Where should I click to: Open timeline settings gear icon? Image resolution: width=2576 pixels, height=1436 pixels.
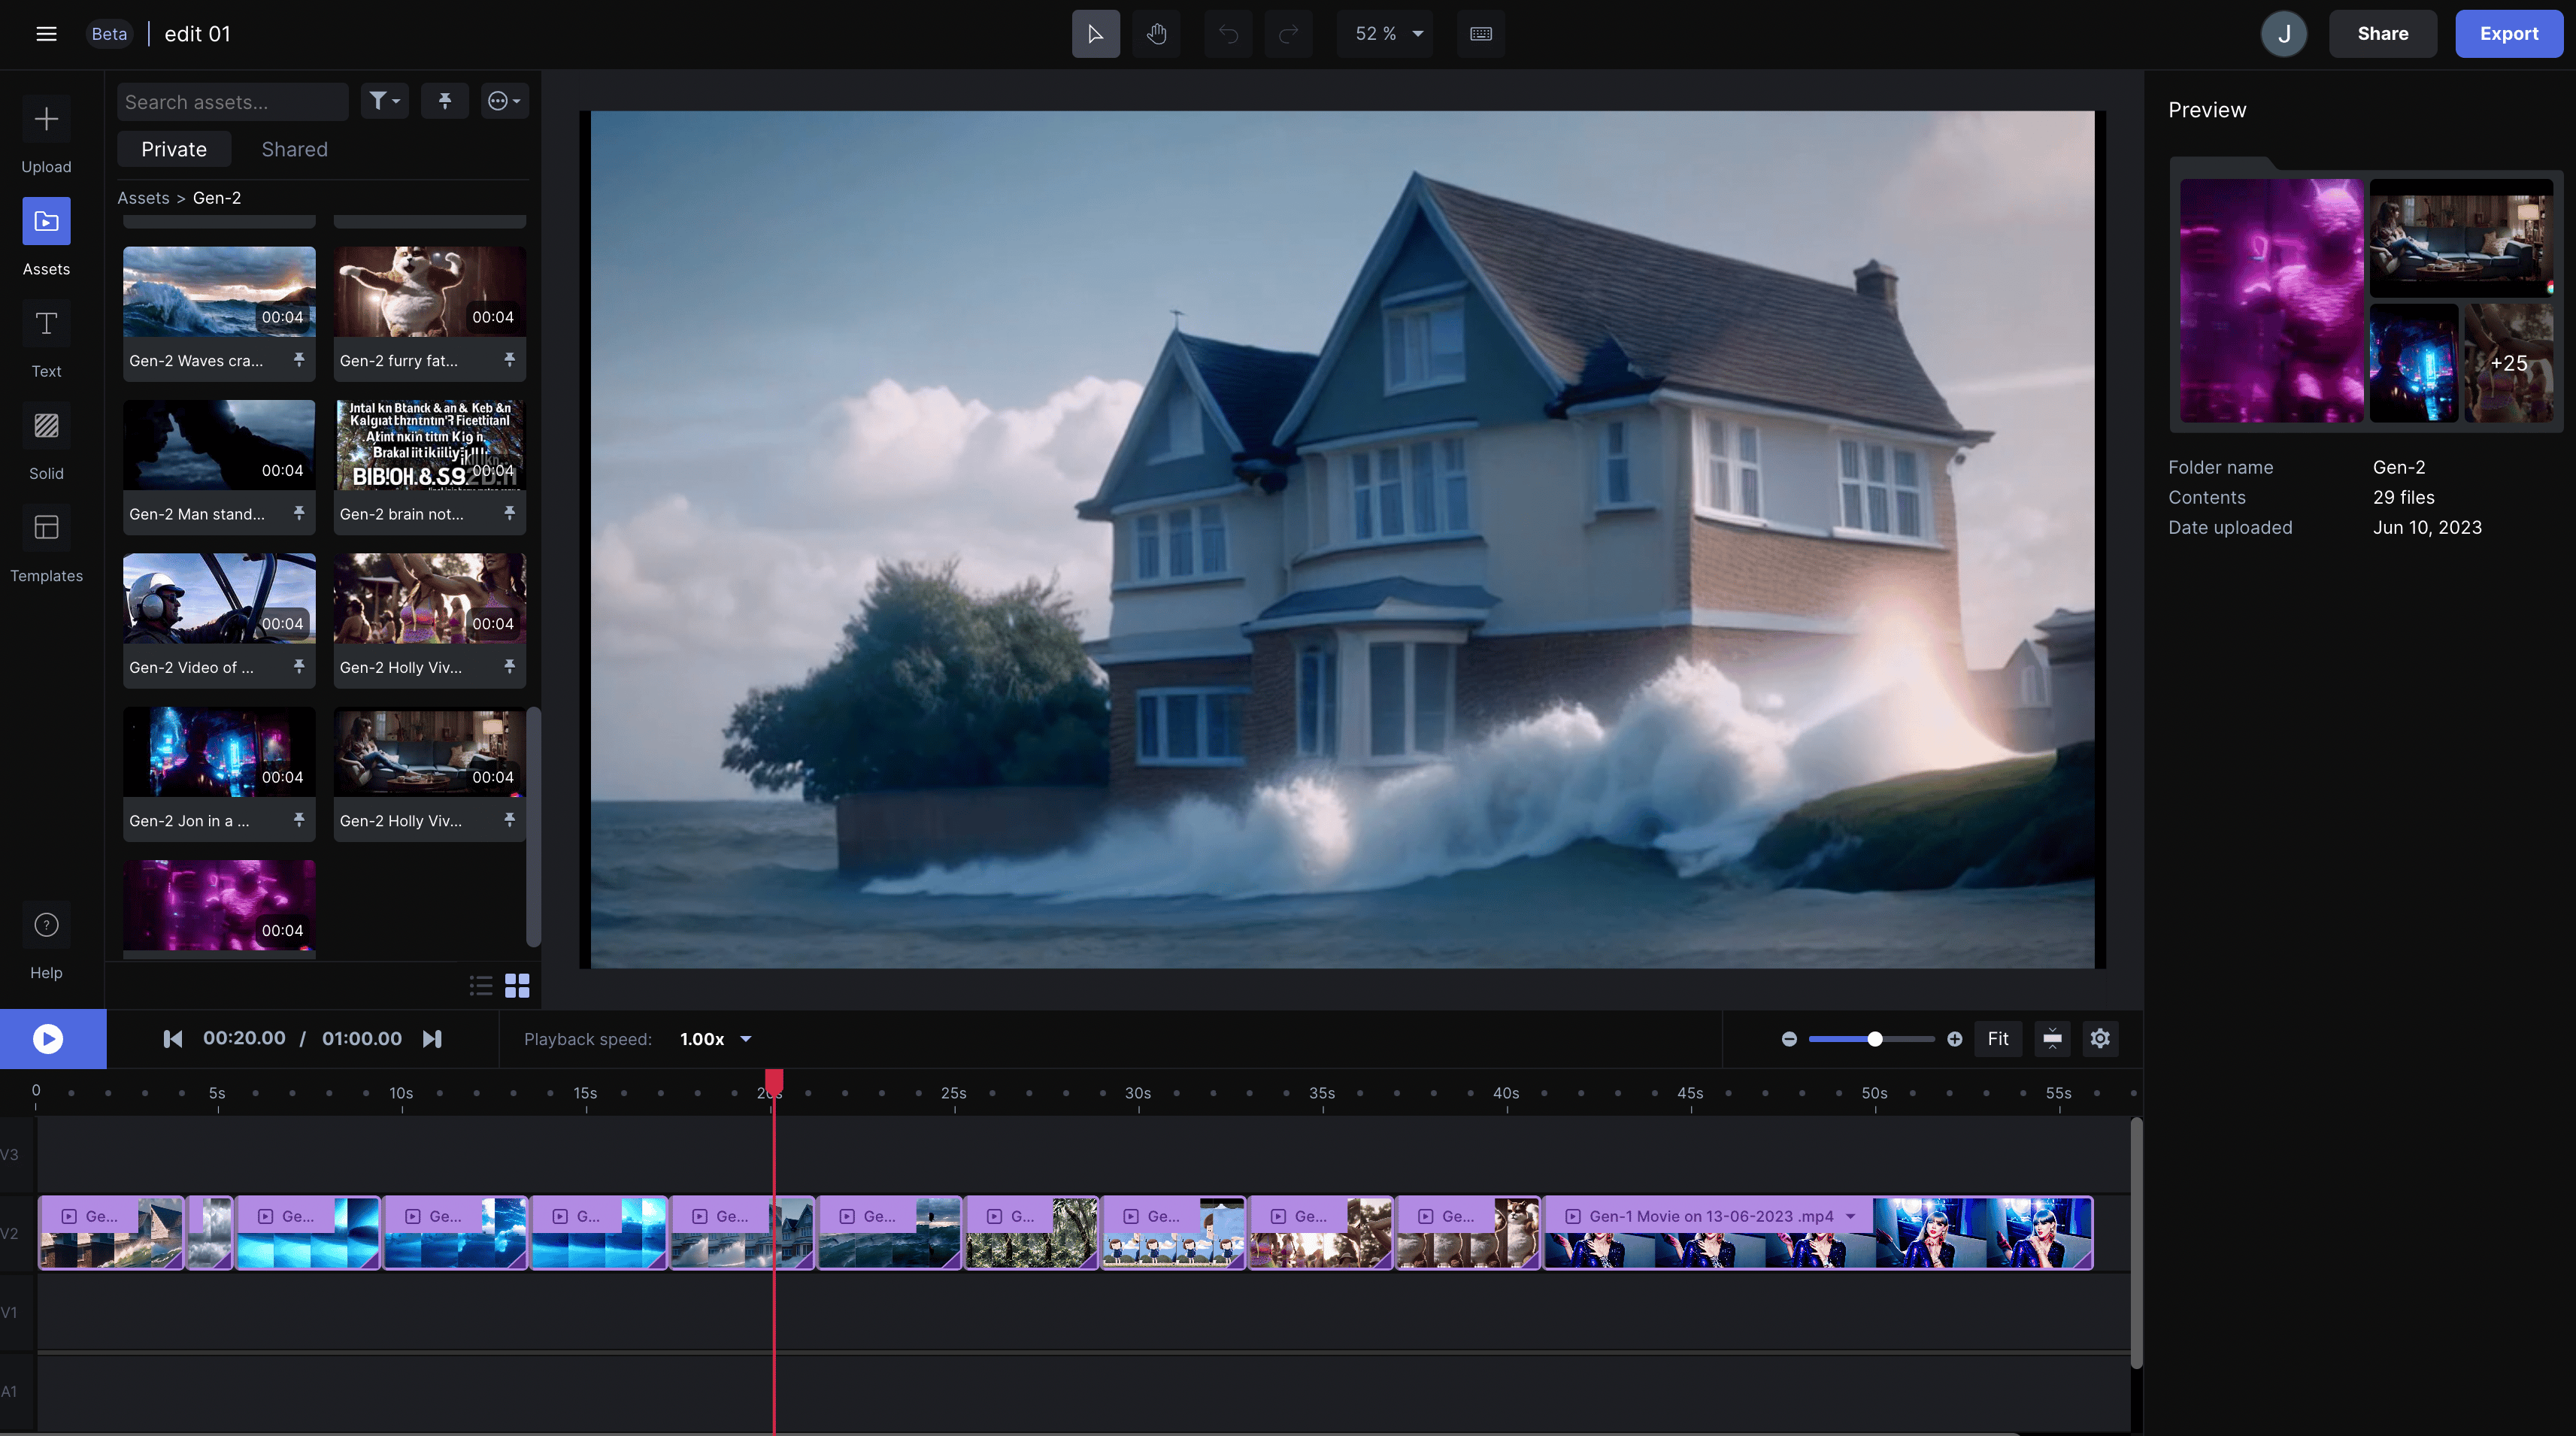coord(2100,1038)
